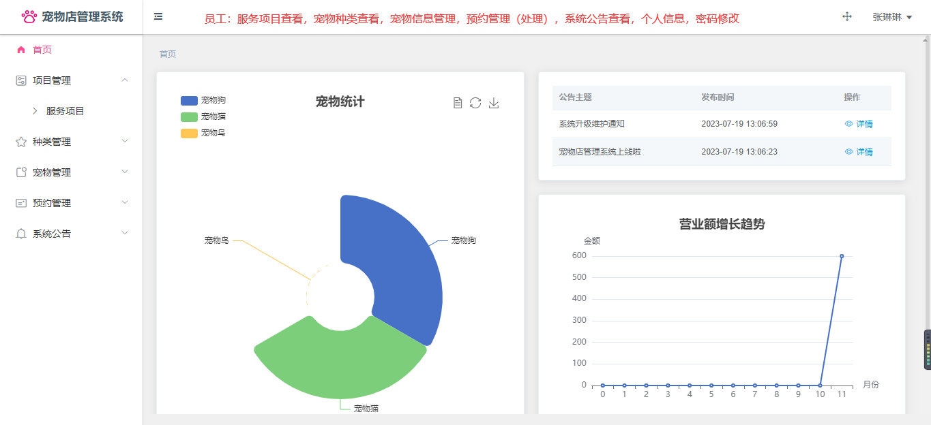Download the 宠物统计 chart as image

pyautogui.click(x=494, y=103)
